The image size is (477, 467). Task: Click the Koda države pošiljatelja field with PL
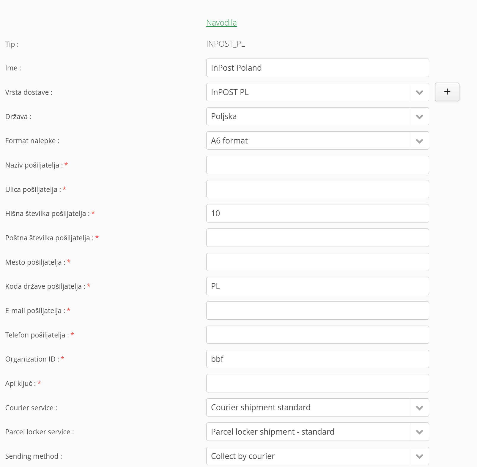pyautogui.click(x=317, y=286)
